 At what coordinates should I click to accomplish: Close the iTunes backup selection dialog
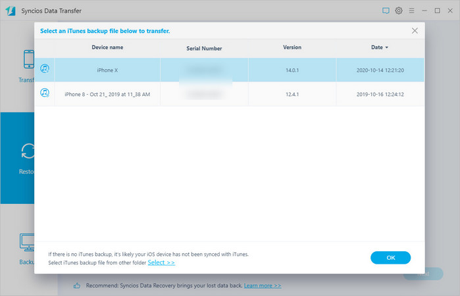(x=415, y=31)
